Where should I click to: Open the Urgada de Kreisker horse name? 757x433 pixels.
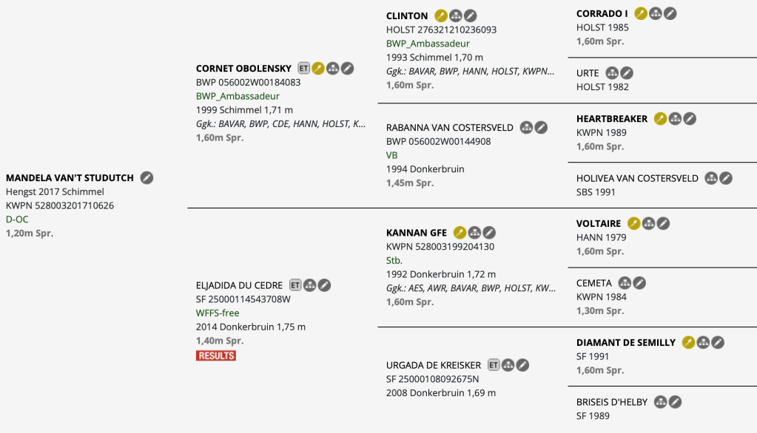[x=434, y=365]
